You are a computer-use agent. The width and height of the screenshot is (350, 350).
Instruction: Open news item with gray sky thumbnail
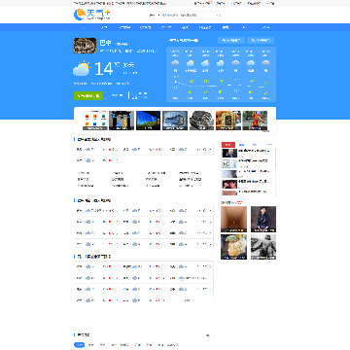(x=246, y=174)
